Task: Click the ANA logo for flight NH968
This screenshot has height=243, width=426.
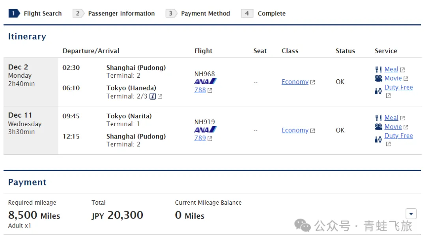Action: [x=205, y=81]
